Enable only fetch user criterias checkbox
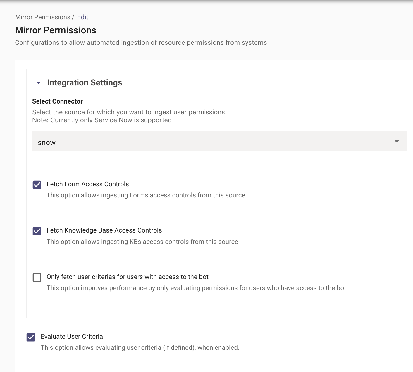413x372 pixels. [x=37, y=278]
